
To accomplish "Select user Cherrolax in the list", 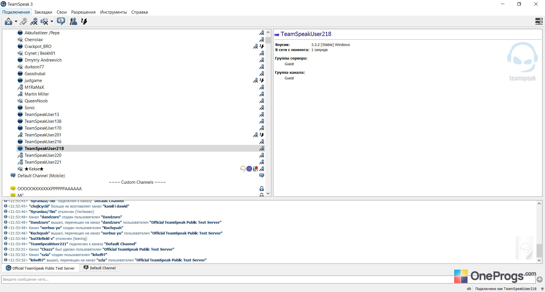I will coord(33,40).
